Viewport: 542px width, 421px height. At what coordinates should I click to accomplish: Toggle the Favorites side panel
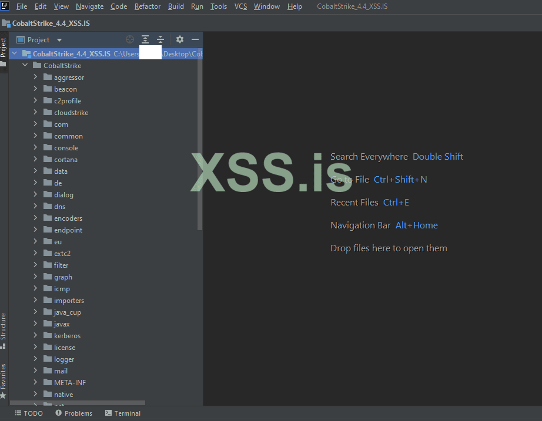[4, 379]
